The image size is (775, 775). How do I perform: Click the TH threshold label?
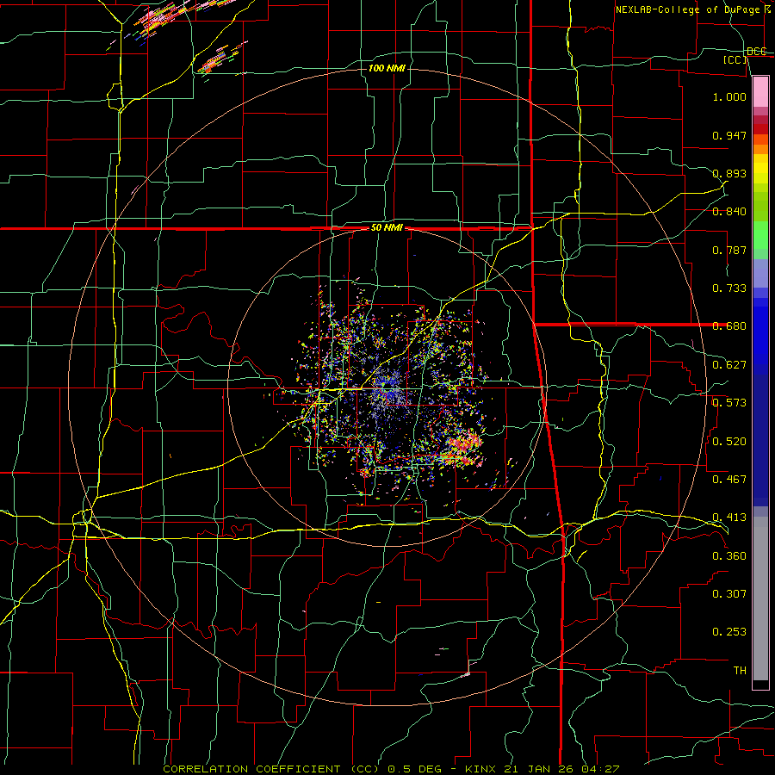point(740,671)
